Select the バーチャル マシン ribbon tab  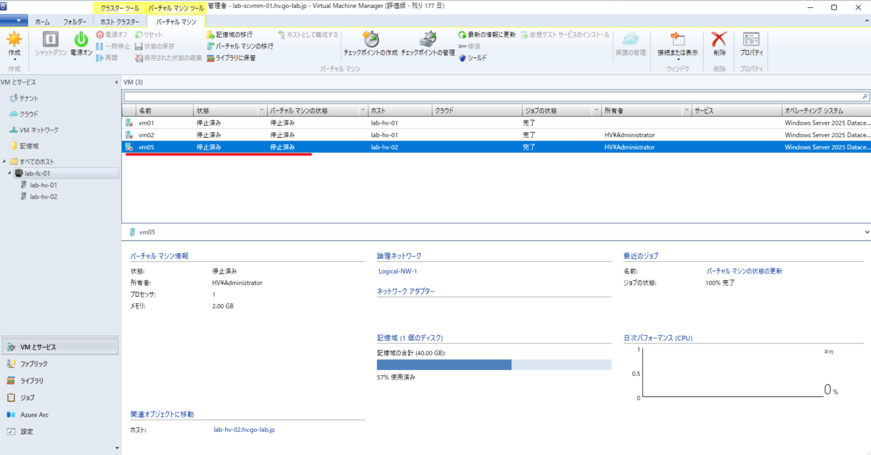(176, 22)
